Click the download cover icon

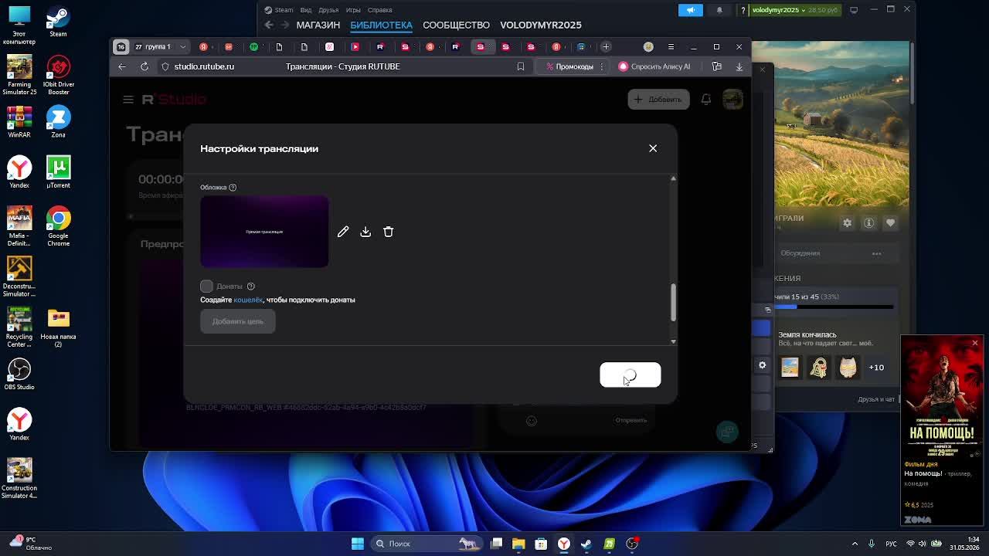pos(365,232)
